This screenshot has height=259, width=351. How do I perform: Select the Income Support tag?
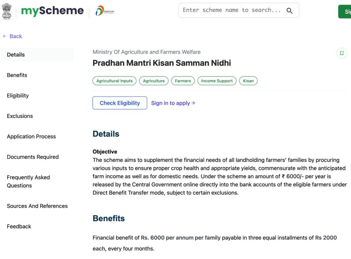click(x=217, y=81)
